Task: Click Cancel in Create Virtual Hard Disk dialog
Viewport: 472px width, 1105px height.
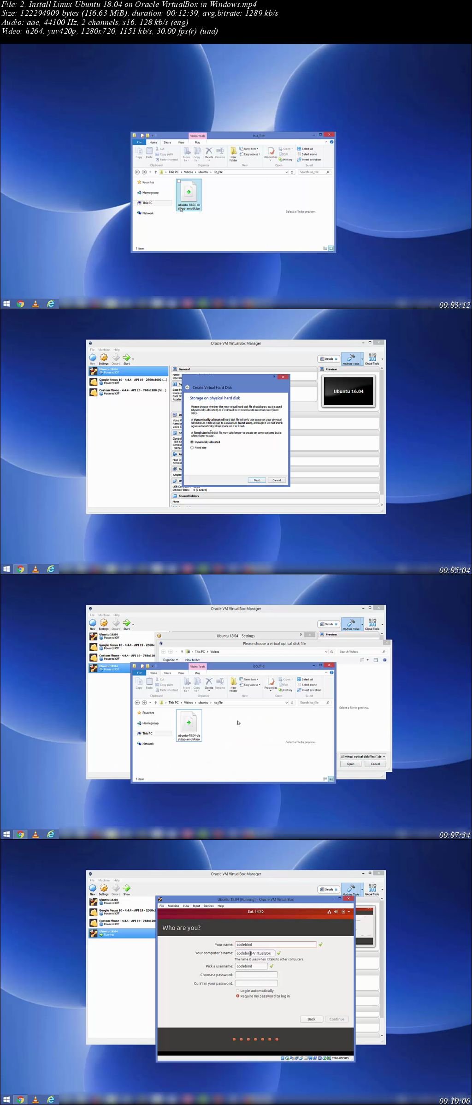Action: 277,480
